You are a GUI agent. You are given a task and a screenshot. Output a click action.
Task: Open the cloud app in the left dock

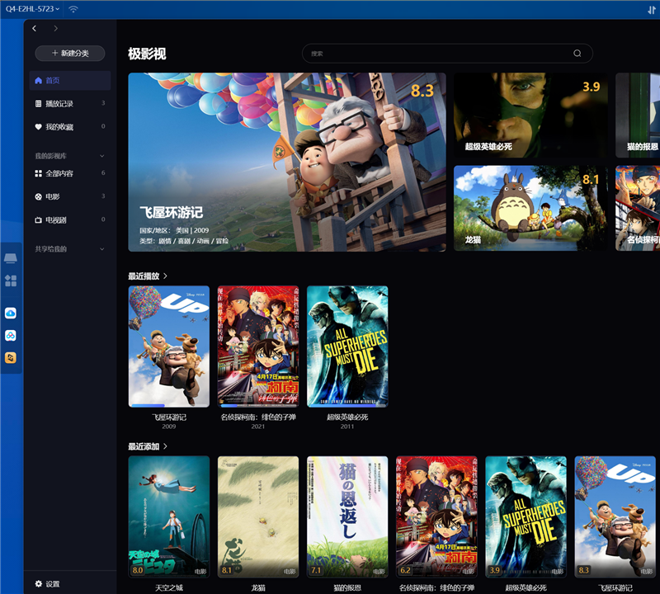[11, 313]
